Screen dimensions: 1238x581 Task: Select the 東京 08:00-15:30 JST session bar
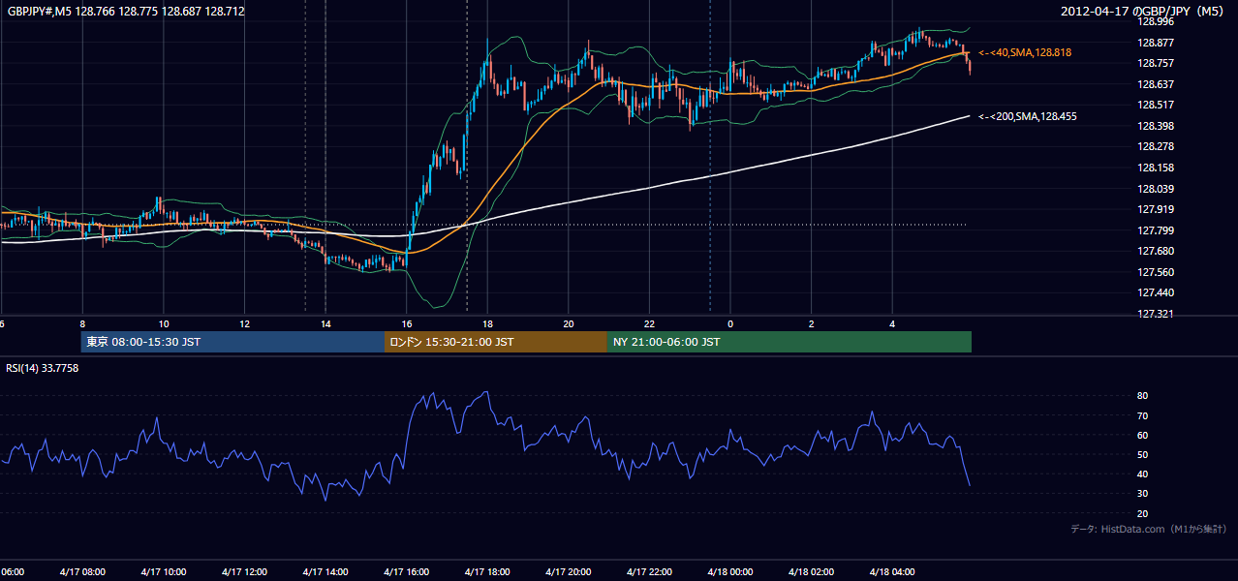[x=233, y=342]
